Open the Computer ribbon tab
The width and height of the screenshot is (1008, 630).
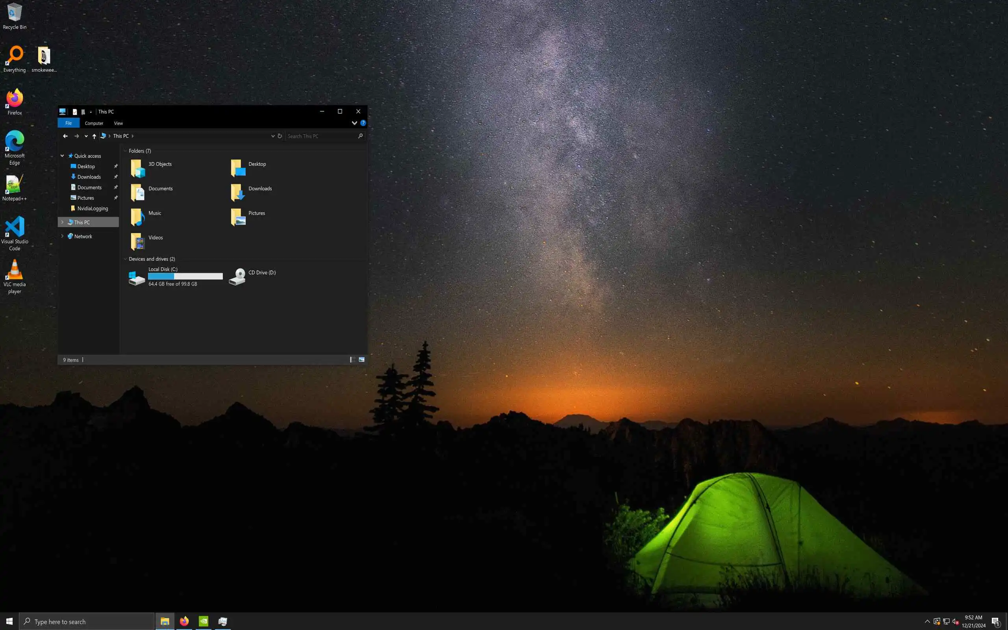coord(94,123)
